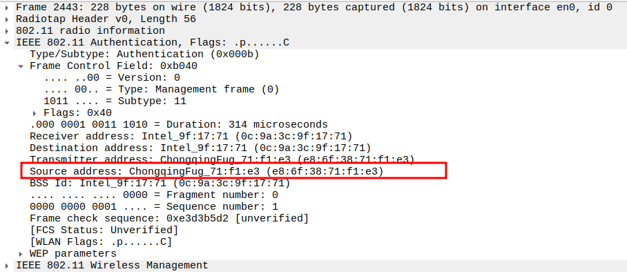Image resolution: width=627 pixels, height=276 pixels.
Task: Expand IEEE 802.11 Wireless Management section
Action: 8,265
